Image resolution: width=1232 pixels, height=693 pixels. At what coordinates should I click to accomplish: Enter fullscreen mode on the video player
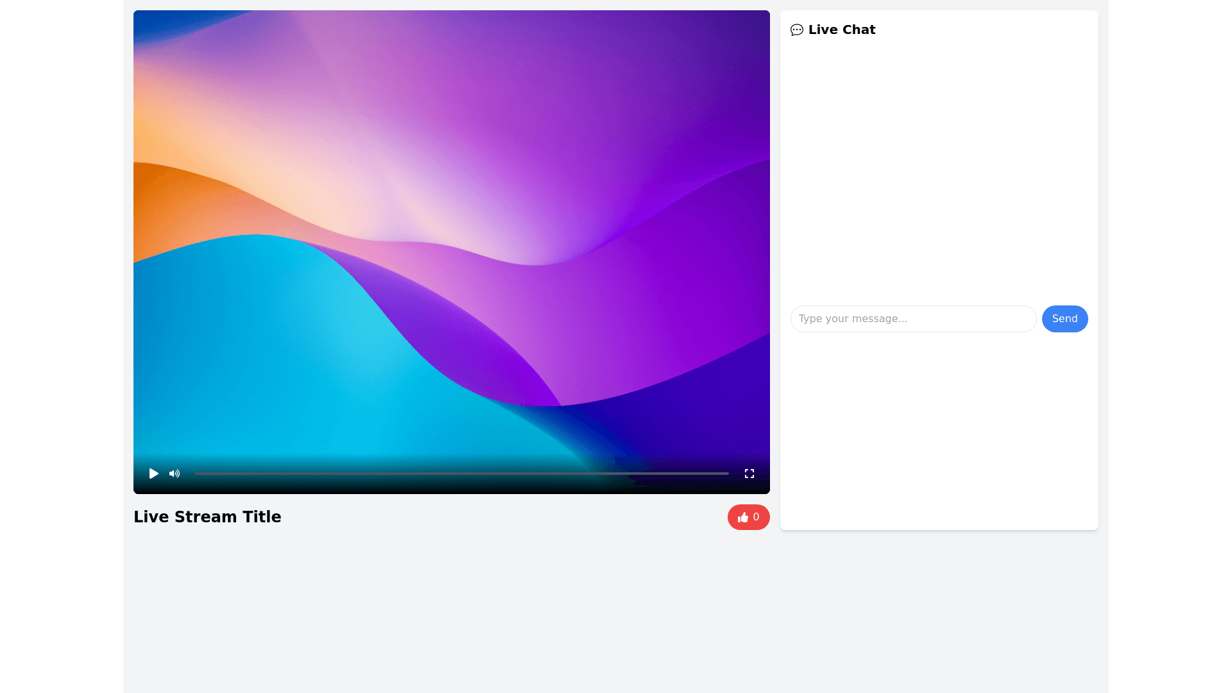click(x=749, y=474)
